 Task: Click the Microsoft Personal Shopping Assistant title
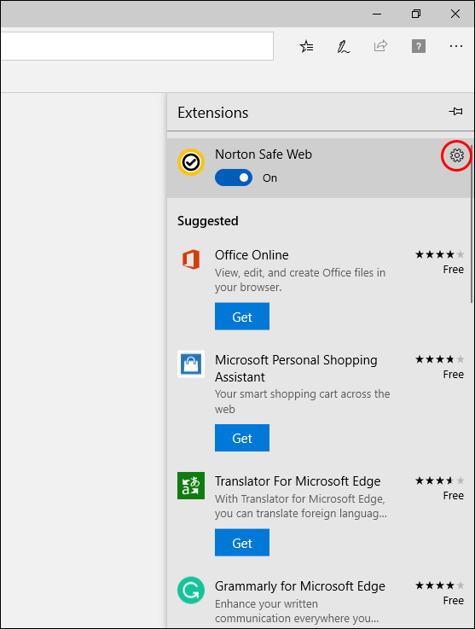point(296,368)
